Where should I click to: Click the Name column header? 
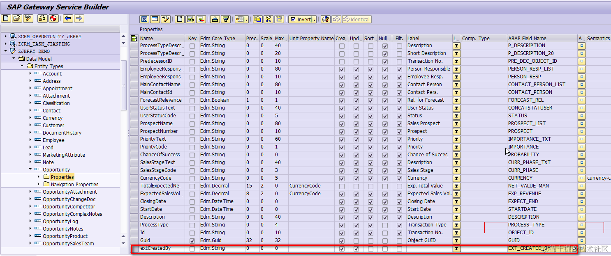click(162, 39)
